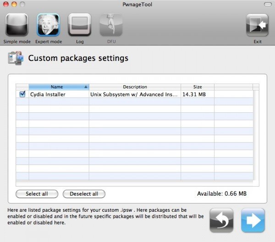
Task: Uncheck the Cydia Installer checkbox
Action: point(22,94)
